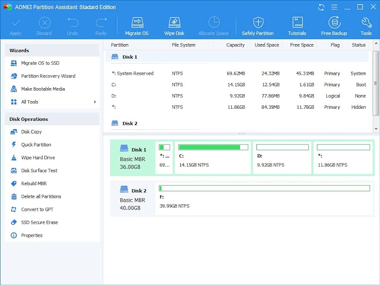Click Rebuild MBR operation
The width and height of the screenshot is (380, 285).
click(x=34, y=184)
